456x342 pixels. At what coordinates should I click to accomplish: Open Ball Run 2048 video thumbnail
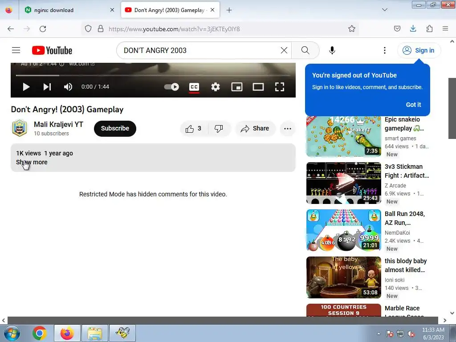tap(343, 230)
